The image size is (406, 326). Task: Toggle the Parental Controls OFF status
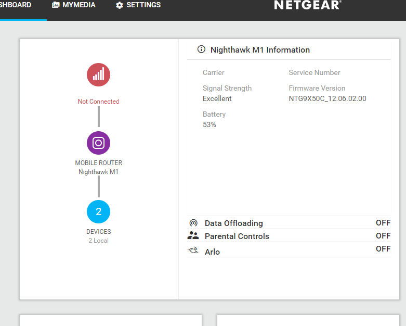[x=383, y=236]
